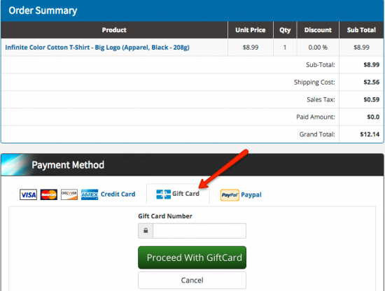Click the PayPal logo icon
This screenshot has width=385, height=291.
tap(230, 195)
